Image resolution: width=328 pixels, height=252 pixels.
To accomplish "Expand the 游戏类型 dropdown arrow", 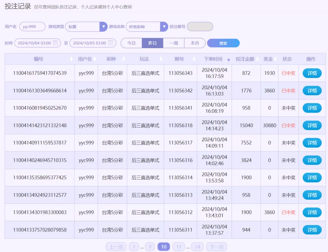I will [x=103, y=27].
